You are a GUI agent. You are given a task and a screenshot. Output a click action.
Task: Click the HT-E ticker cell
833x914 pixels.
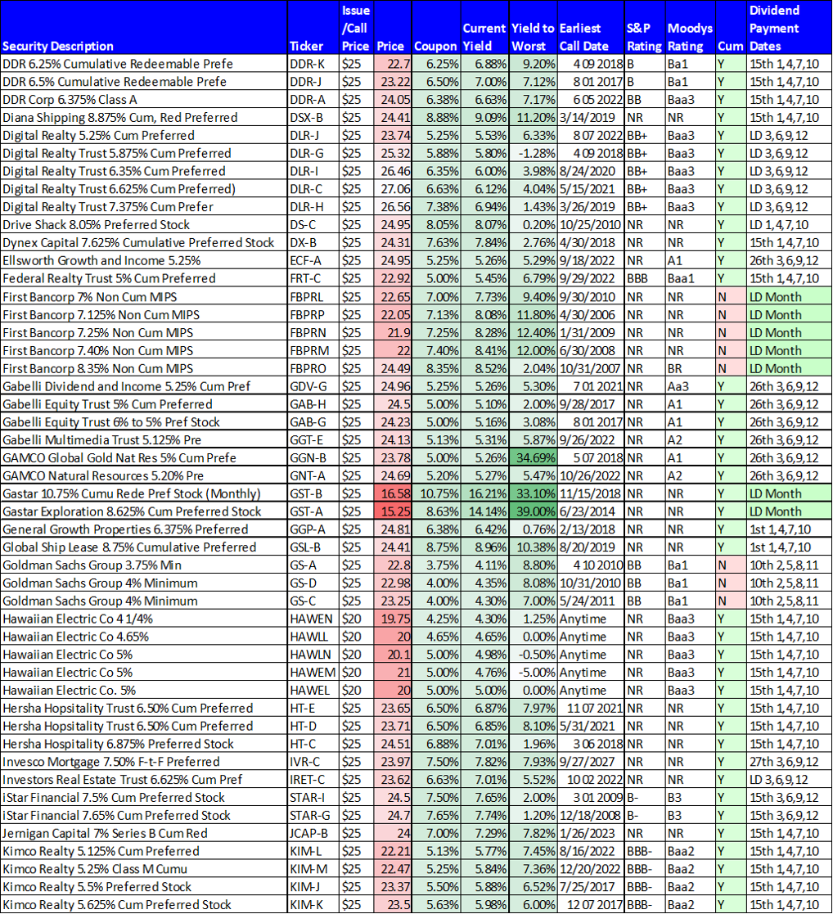(313, 709)
